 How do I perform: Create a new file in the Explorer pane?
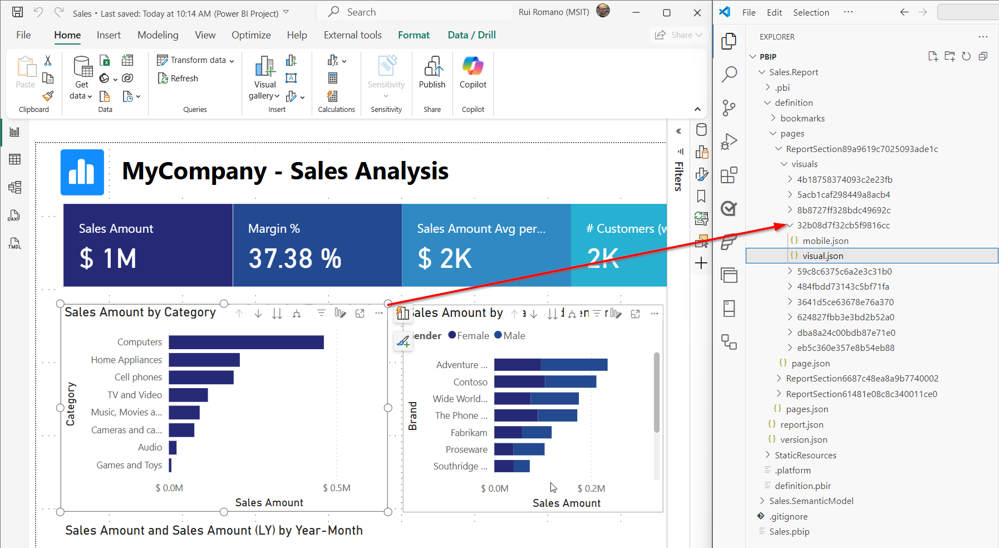pyautogui.click(x=933, y=56)
